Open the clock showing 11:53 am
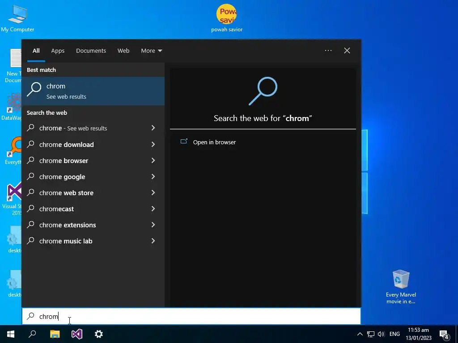 tap(418, 334)
